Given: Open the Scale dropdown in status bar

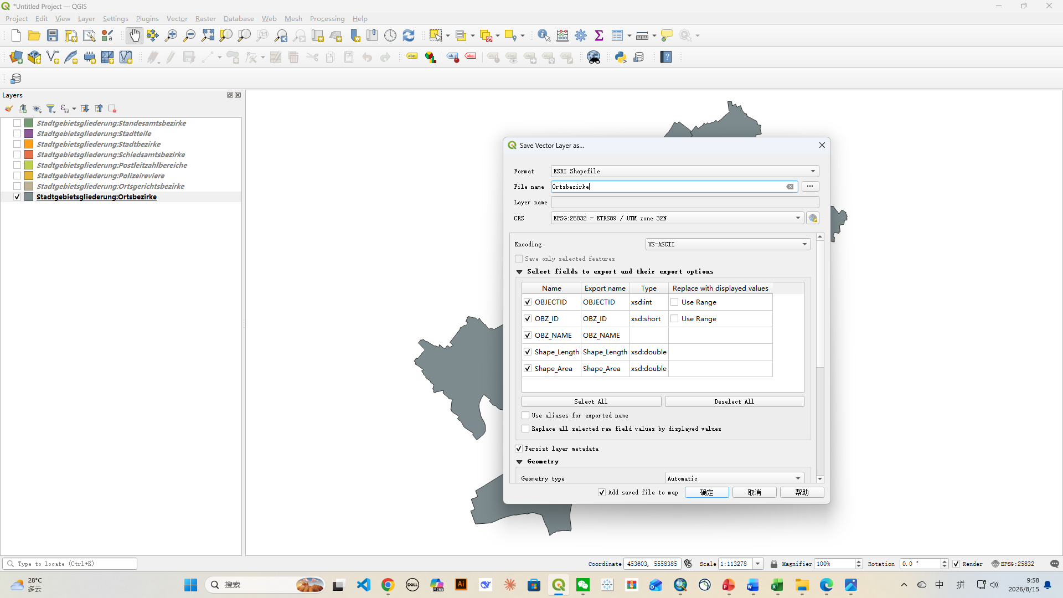Looking at the screenshot, I should click(x=757, y=564).
